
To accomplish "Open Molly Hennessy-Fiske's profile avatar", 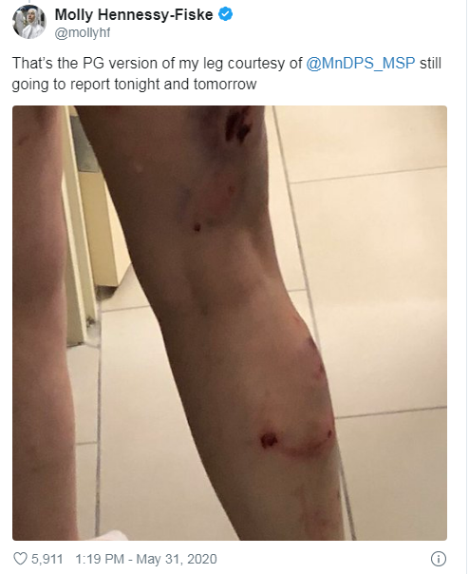I will click(29, 22).
